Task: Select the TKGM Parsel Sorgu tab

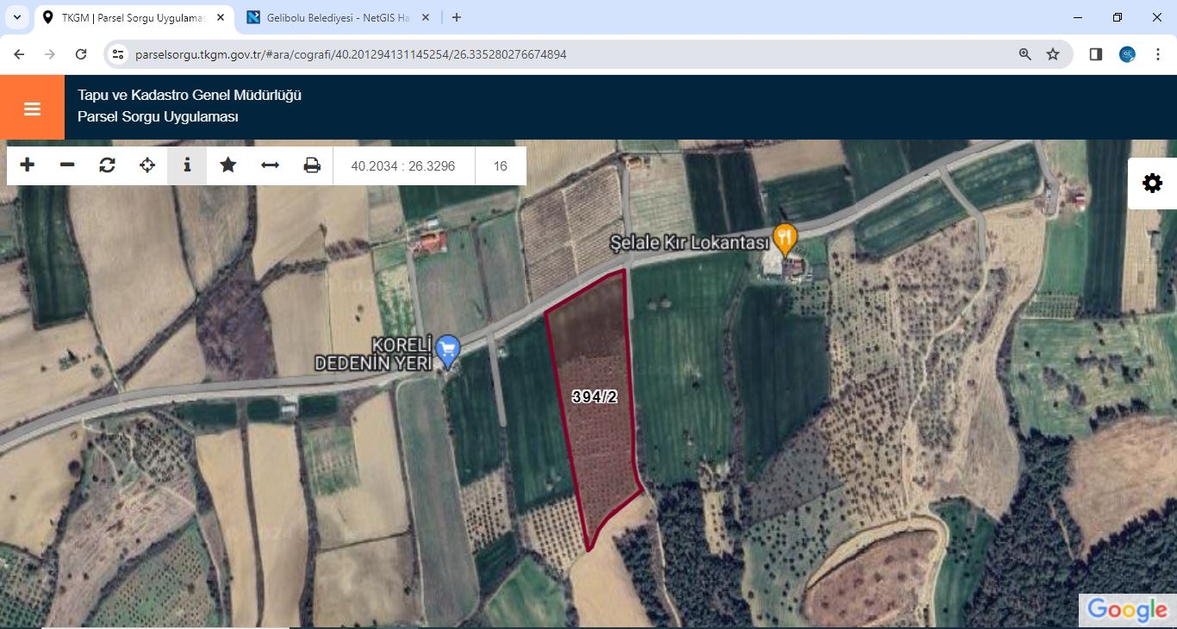Action: pos(129,17)
